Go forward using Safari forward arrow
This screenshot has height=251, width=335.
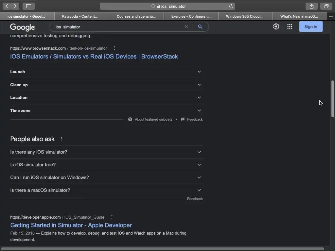[15, 6]
